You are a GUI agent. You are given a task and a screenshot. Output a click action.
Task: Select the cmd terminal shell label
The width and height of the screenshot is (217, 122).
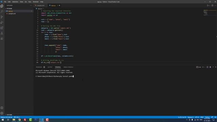pyautogui.click(x=198, y=67)
